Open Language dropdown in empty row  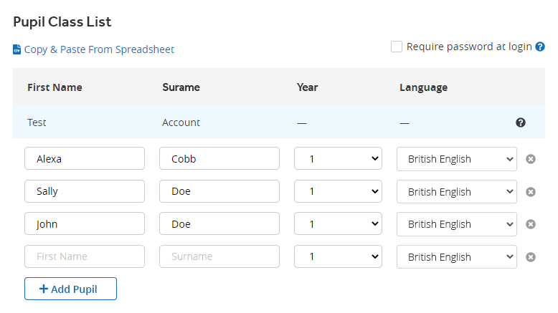[x=457, y=256]
